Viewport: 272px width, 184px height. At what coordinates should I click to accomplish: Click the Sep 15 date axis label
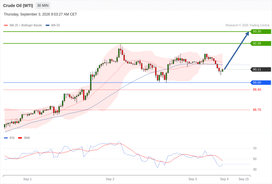244,179
